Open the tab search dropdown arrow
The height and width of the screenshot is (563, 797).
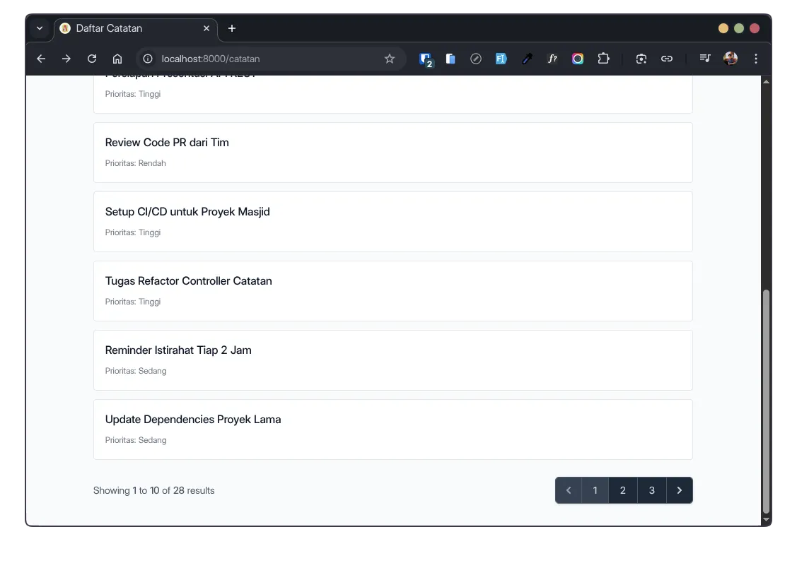[x=40, y=28]
